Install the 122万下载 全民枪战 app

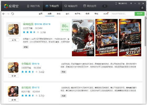[14, 40]
